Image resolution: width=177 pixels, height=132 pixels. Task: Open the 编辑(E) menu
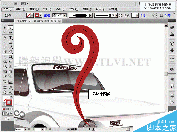coord(20,9)
